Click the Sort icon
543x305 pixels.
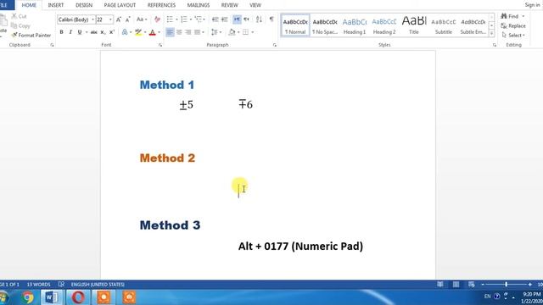tap(259, 19)
